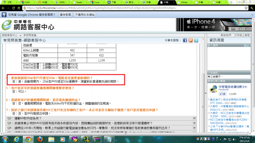Switch to the Haali browser tab
The width and height of the screenshot is (255, 143).
click(x=80, y=2)
